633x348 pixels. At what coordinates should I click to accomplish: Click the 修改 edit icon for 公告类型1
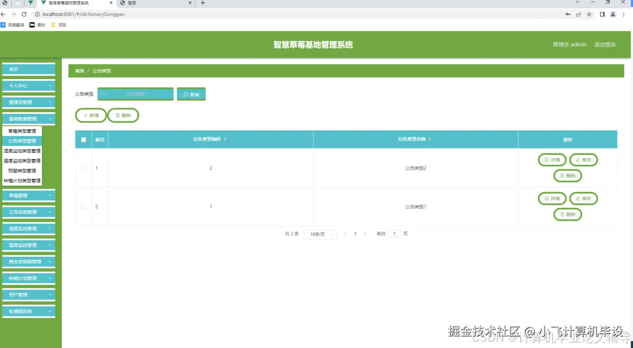coord(578,198)
